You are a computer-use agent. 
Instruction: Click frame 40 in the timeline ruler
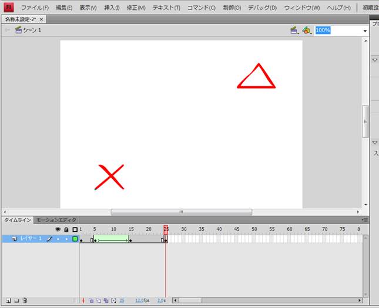click(x=219, y=229)
